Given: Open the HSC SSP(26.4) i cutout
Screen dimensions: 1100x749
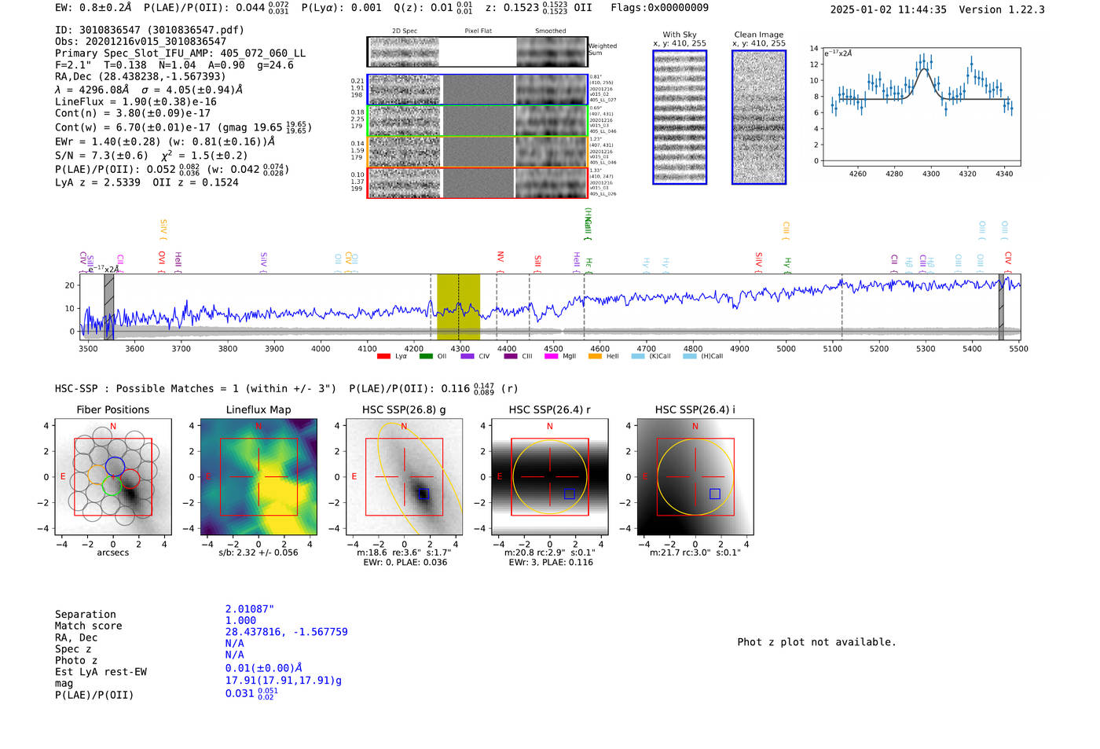Looking at the screenshot, I should tap(695, 477).
